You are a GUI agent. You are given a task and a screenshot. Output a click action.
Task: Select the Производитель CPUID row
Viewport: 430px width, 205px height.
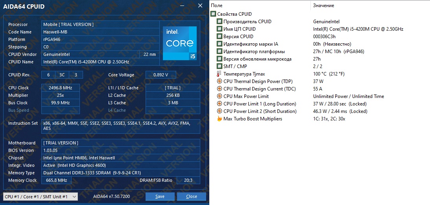point(320,21)
